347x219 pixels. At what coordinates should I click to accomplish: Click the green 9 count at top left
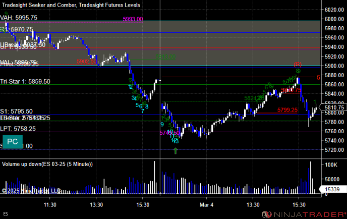coord(6,14)
